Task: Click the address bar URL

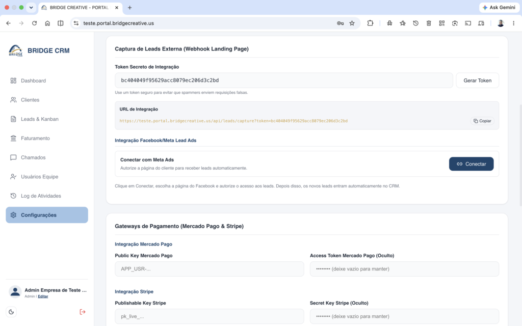Action: (x=118, y=23)
